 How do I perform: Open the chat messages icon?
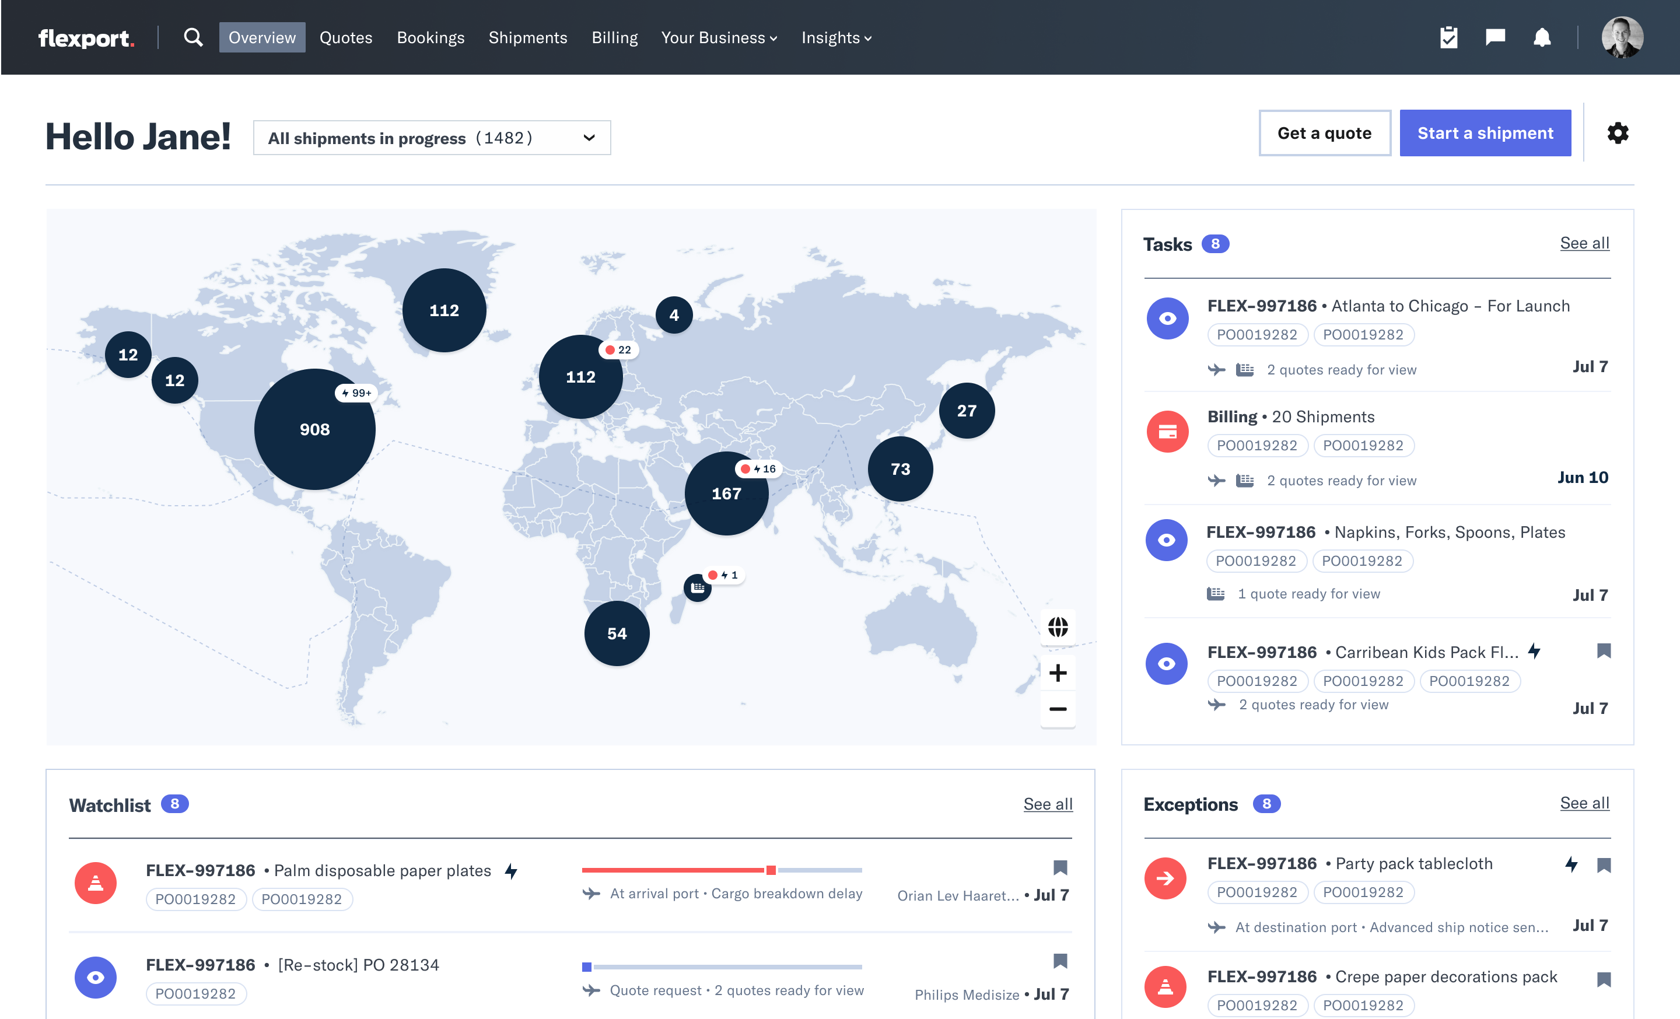pyautogui.click(x=1494, y=37)
